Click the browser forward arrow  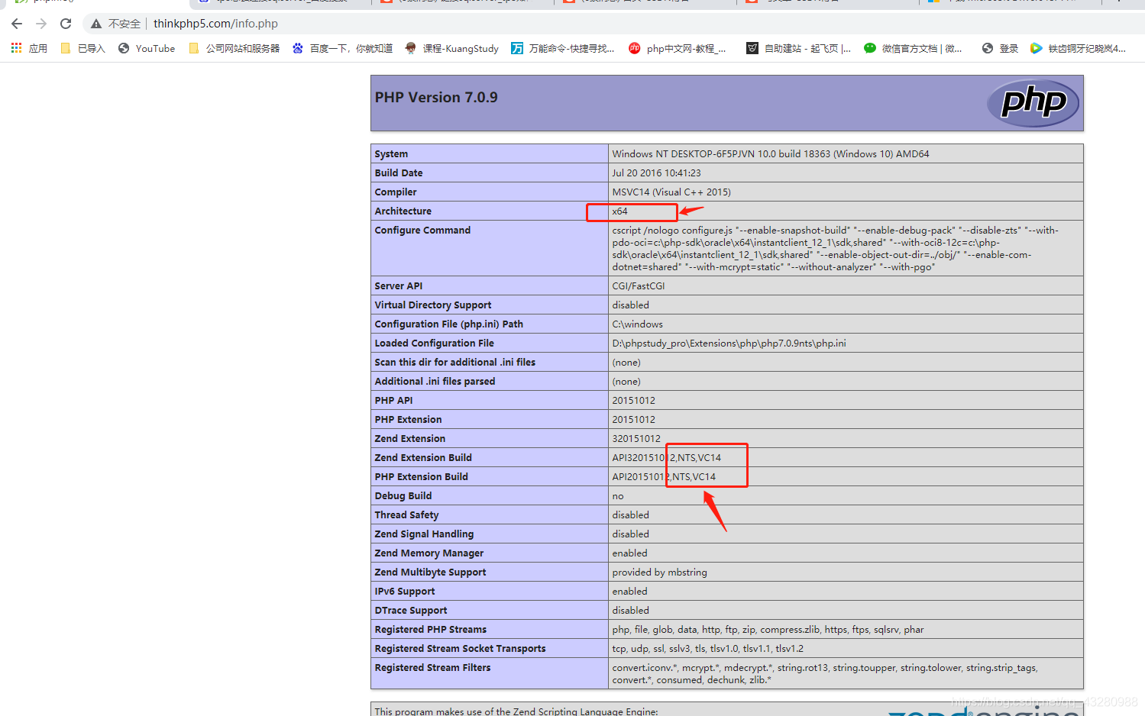41,24
